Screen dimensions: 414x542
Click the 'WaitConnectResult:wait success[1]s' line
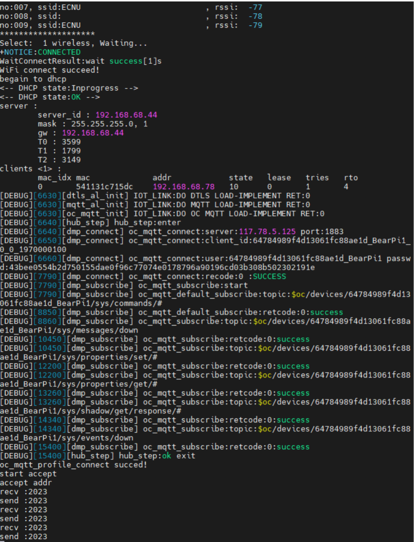(x=81, y=61)
